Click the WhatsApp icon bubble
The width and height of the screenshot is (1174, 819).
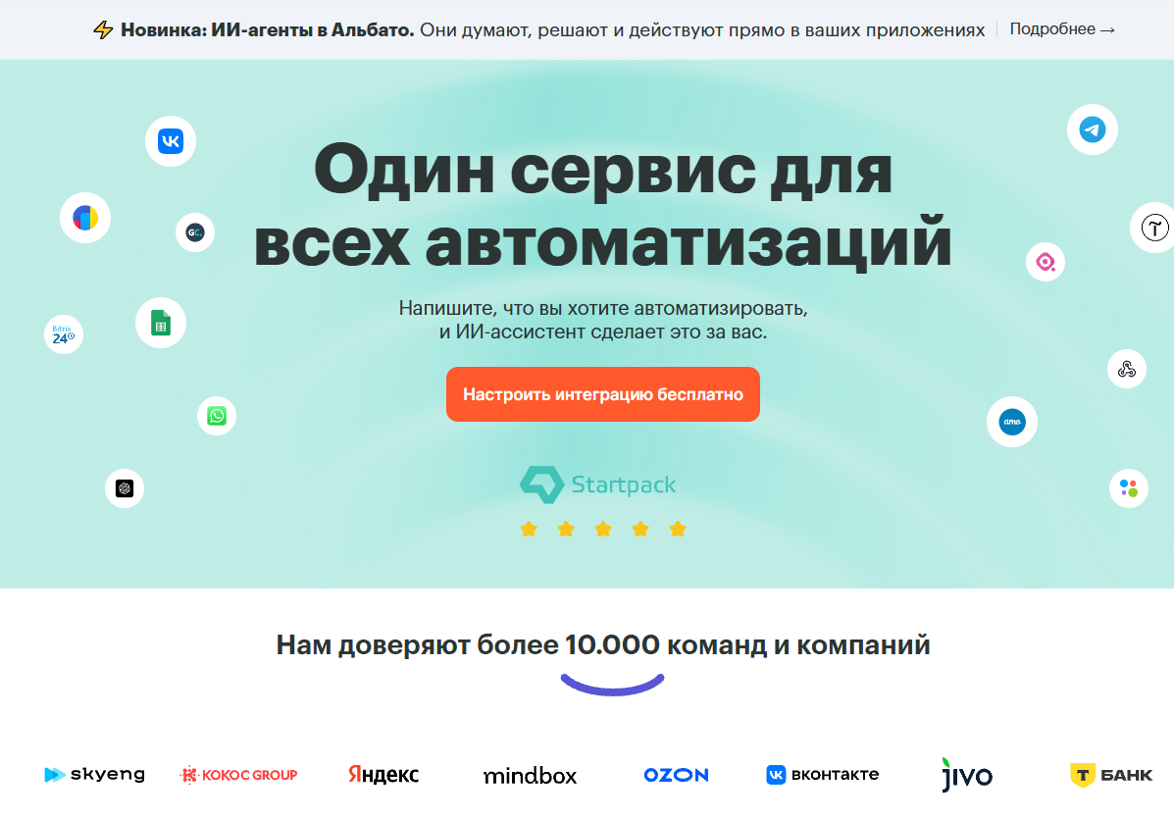point(217,416)
